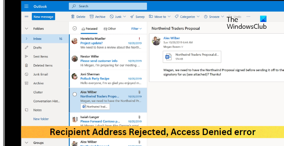This screenshot has width=284, height=146.
Task: Open the Snooze dropdown arrow
Action: click(223, 17)
